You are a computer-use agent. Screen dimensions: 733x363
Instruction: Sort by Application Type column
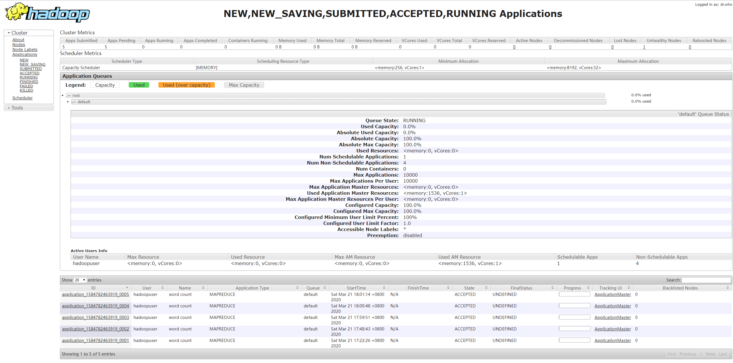coord(254,288)
